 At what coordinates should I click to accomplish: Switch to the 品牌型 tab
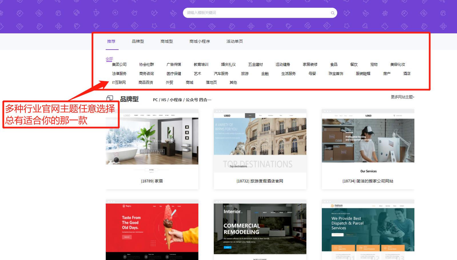pos(138,41)
